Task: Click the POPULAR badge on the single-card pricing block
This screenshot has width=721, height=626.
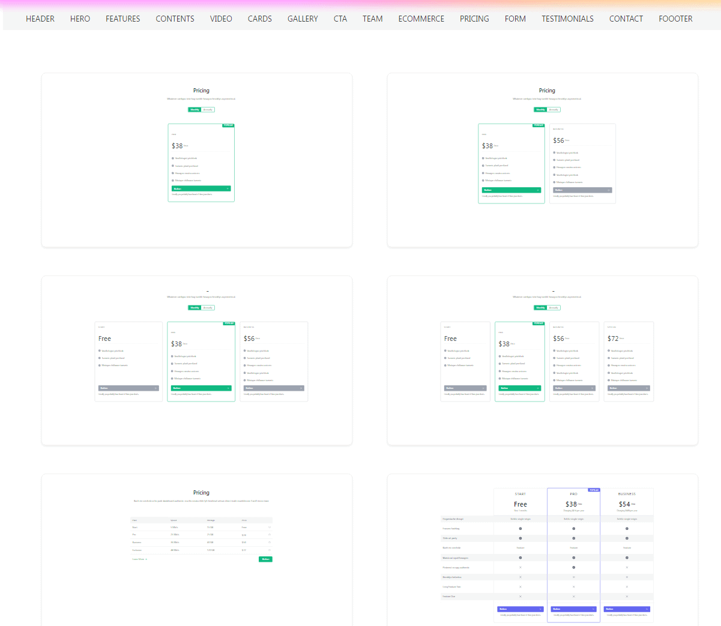Action: click(x=228, y=125)
